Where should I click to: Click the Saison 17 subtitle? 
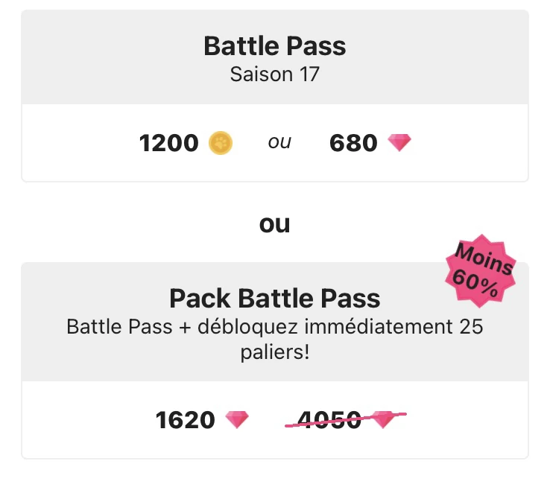pos(275,74)
